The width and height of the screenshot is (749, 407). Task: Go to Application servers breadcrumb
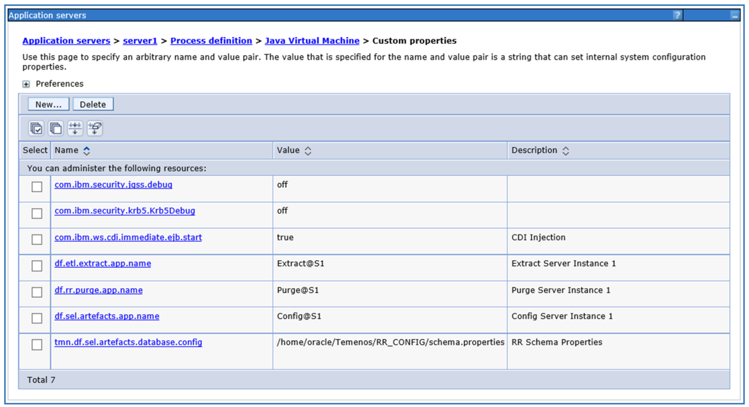point(66,41)
